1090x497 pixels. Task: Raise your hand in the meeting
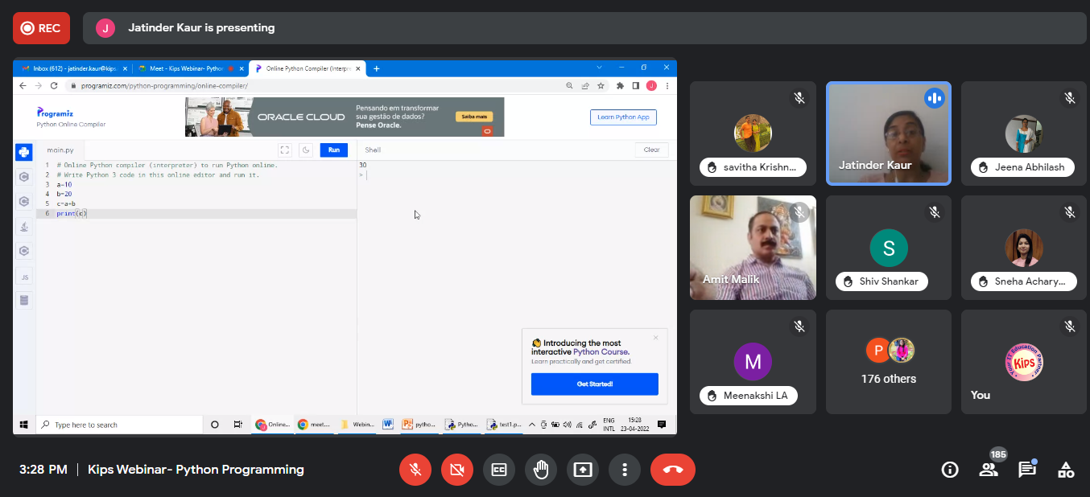tap(541, 470)
